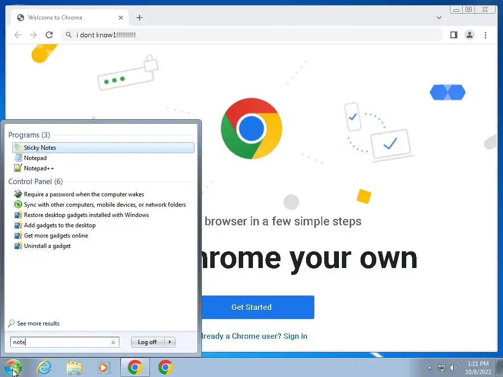This screenshot has width=503, height=377.
Task: Maximize the Chrome window
Action: click(x=469, y=10)
